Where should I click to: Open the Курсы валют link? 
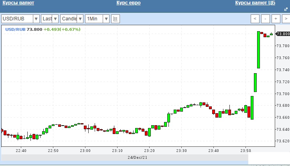tap(18, 3)
